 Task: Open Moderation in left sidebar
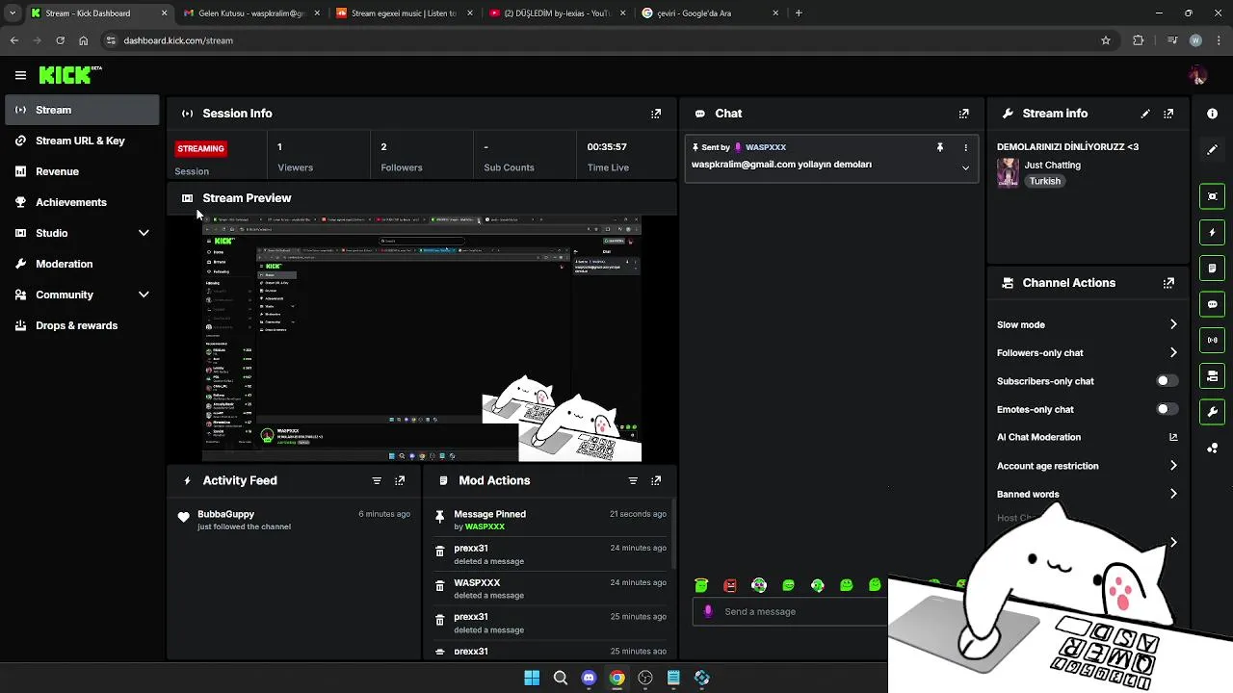tap(82, 264)
